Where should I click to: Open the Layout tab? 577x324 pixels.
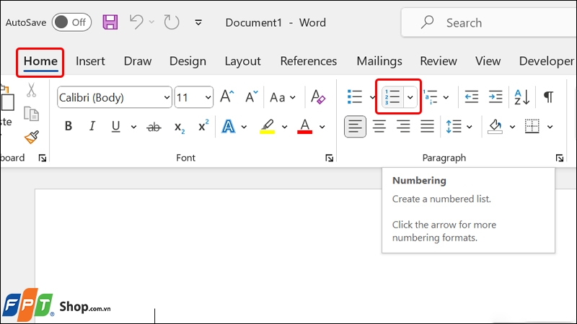[242, 61]
